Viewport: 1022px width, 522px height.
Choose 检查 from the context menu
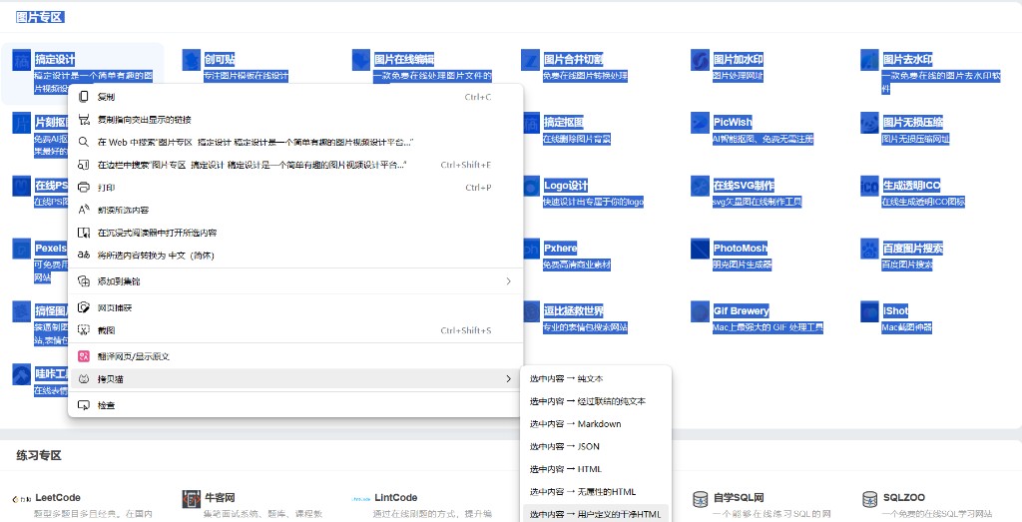coord(295,405)
